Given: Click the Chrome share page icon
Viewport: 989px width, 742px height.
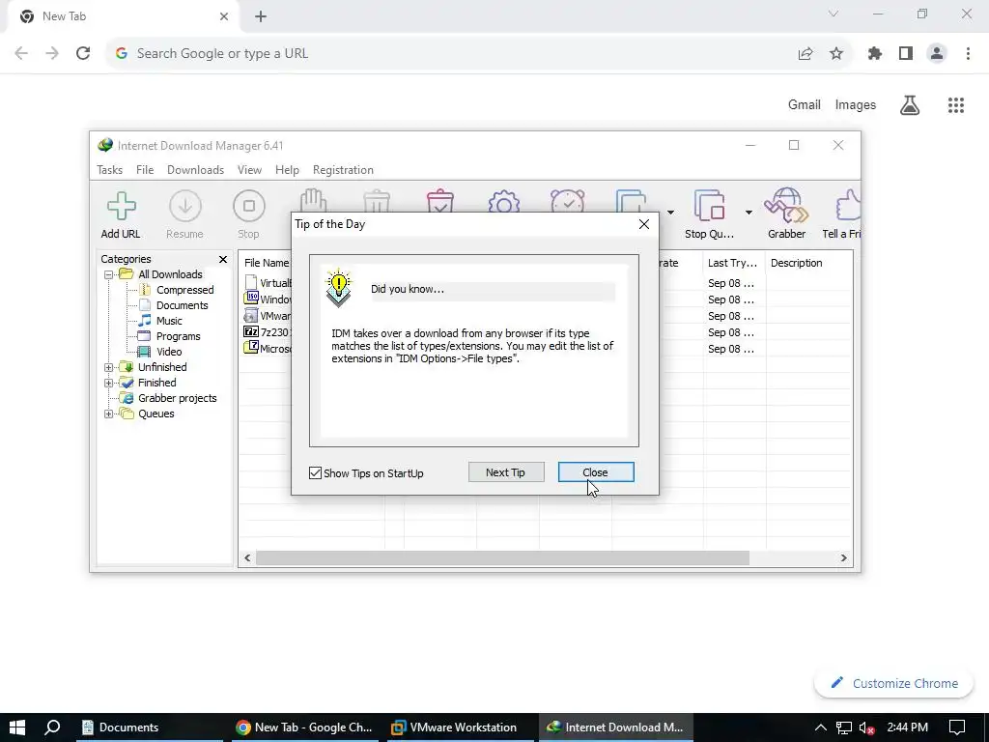Looking at the screenshot, I should pyautogui.click(x=805, y=54).
